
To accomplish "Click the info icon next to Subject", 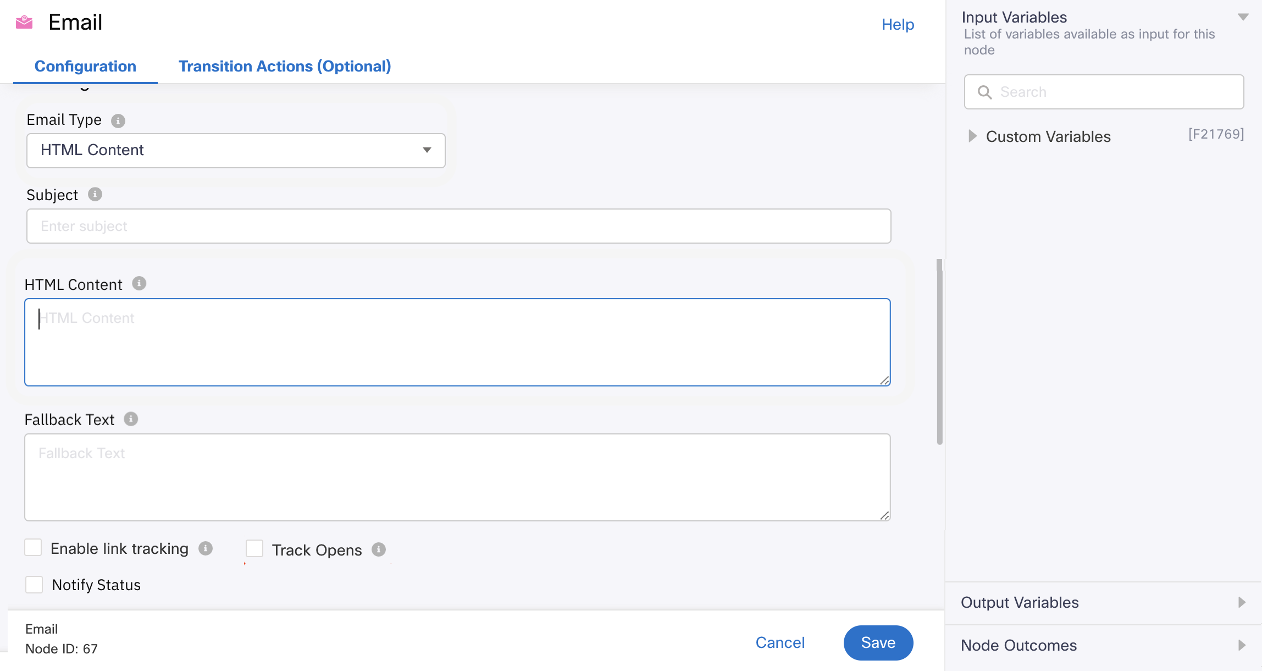I will tap(95, 194).
